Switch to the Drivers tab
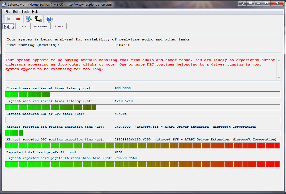 (58, 26)
